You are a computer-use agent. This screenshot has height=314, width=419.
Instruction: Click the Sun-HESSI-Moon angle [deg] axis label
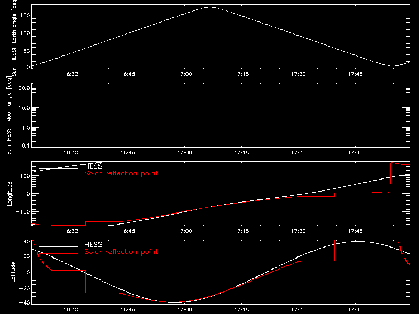coord(9,115)
